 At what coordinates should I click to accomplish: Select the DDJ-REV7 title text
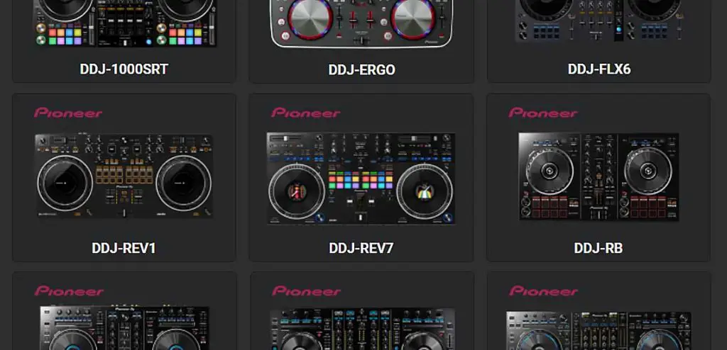[361, 248]
